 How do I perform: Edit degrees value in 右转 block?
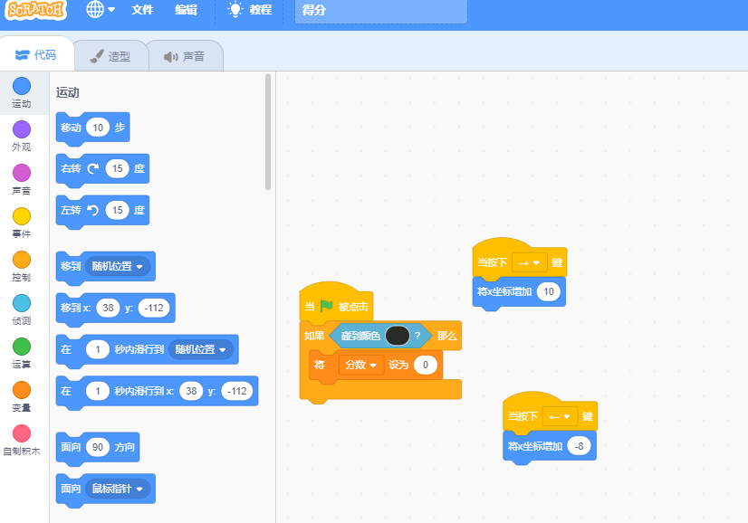[118, 169]
